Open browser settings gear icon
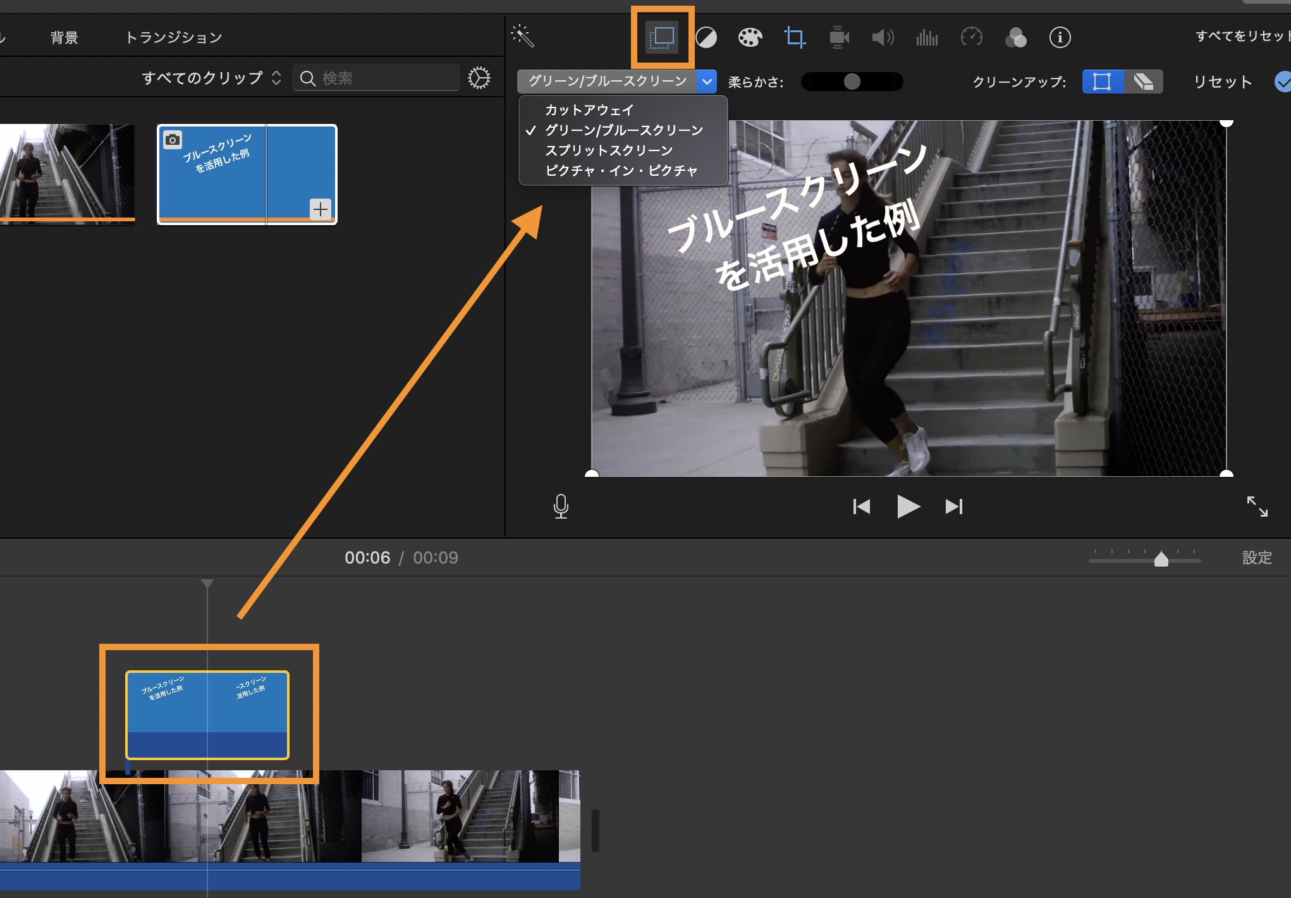Image resolution: width=1291 pixels, height=898 pixels. point(479,78)
